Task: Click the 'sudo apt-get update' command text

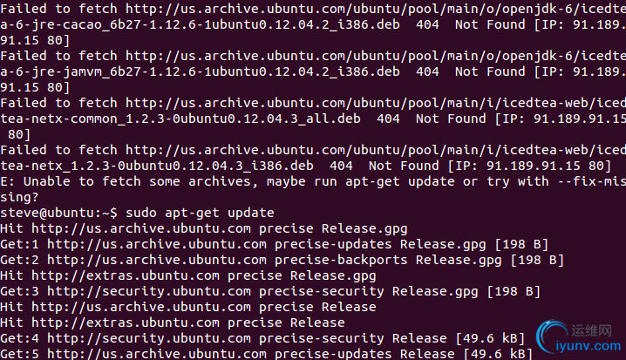Action: pyautogui.click(x=200, y=214)
